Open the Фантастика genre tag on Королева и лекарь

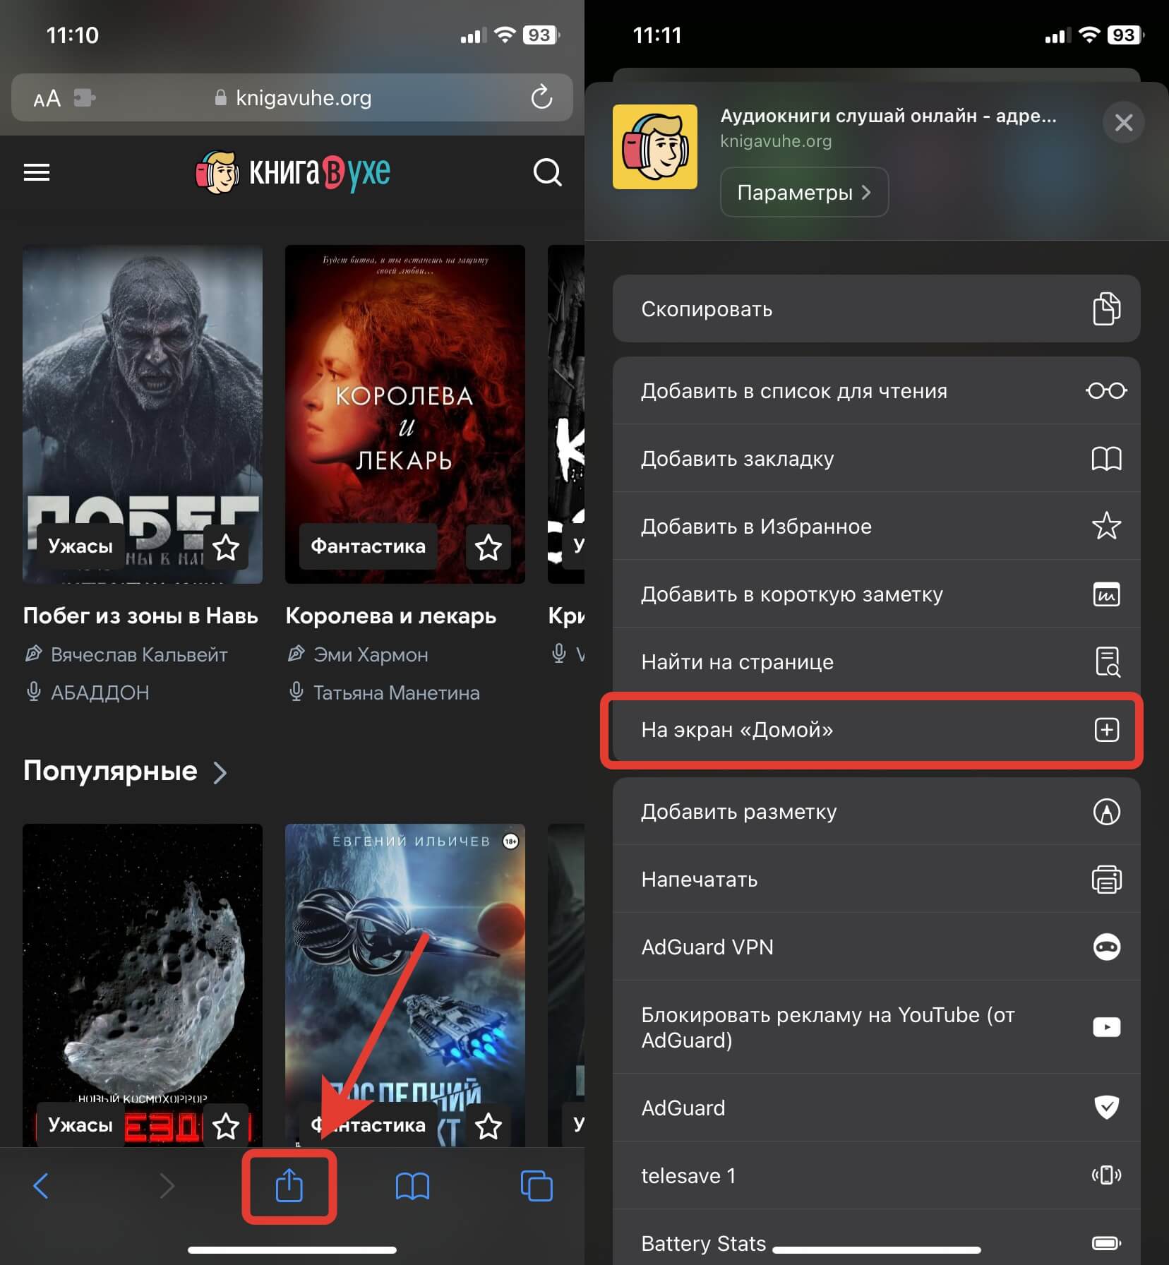point(368,546)
